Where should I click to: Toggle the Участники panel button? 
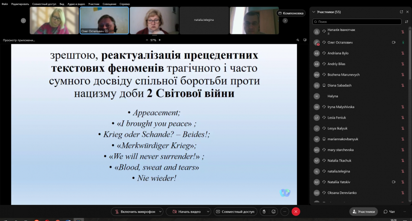point(363,211)
